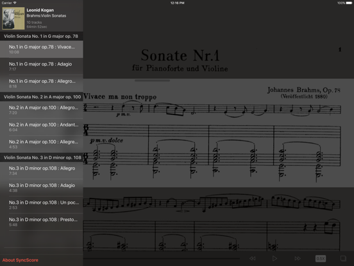Click the playback progress slider
Screen dimensions: 354x266
[x=162, y=258]
